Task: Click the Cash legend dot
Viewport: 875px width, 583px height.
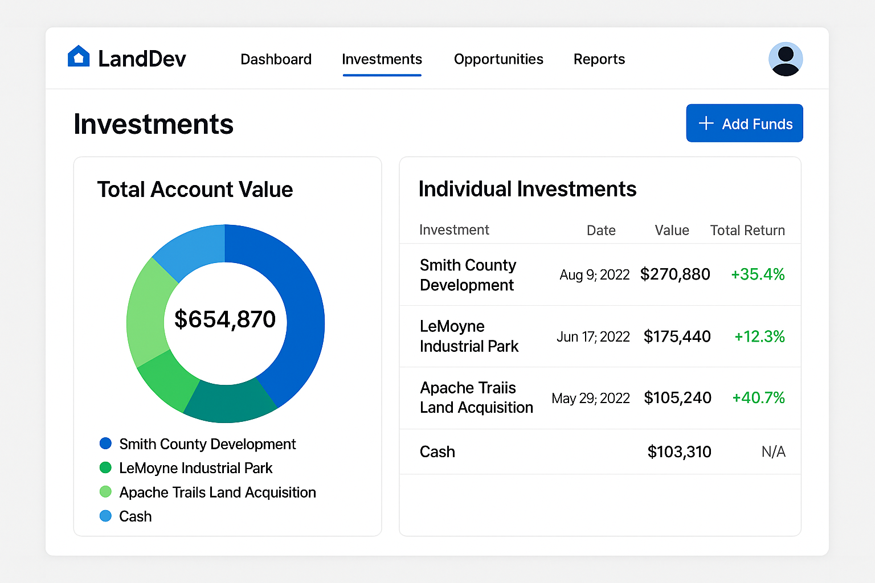Action: [105, 516]
